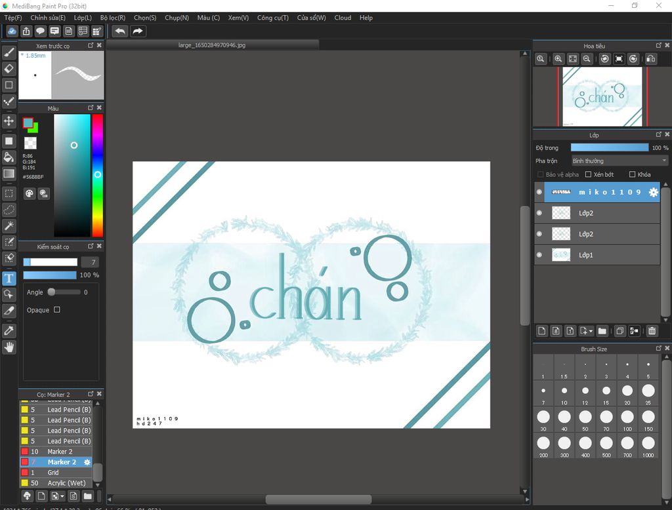
Task: Click the Undo arrow in toolbar
Action: click(120, 31)
